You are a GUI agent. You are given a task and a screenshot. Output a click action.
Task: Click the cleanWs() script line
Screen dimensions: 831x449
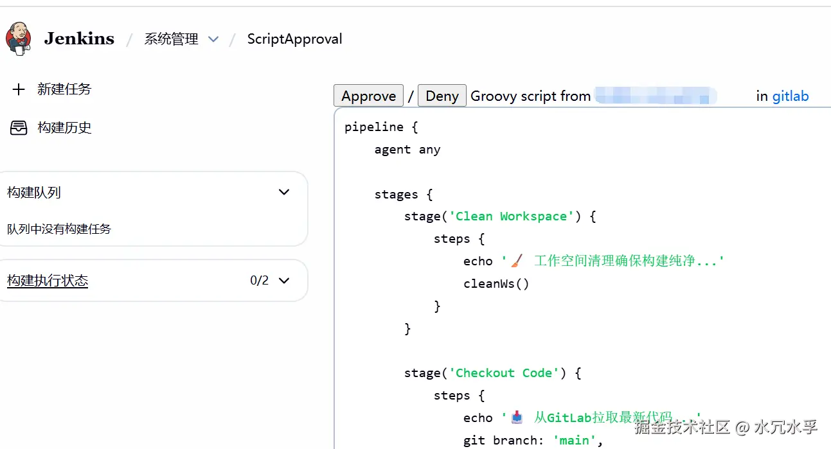(x=496, y=284)
